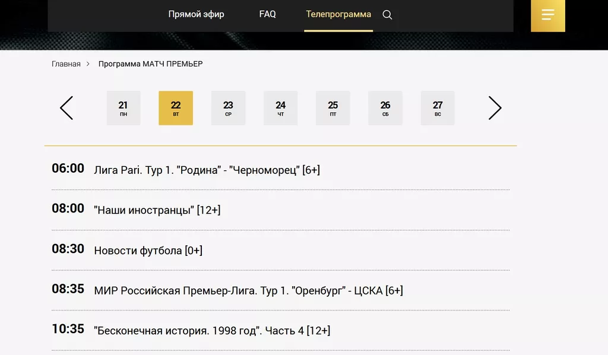The width and height of the screenshot is (608, 355).
Task: Open the FAQ menu item
Action: click(267, 14)
